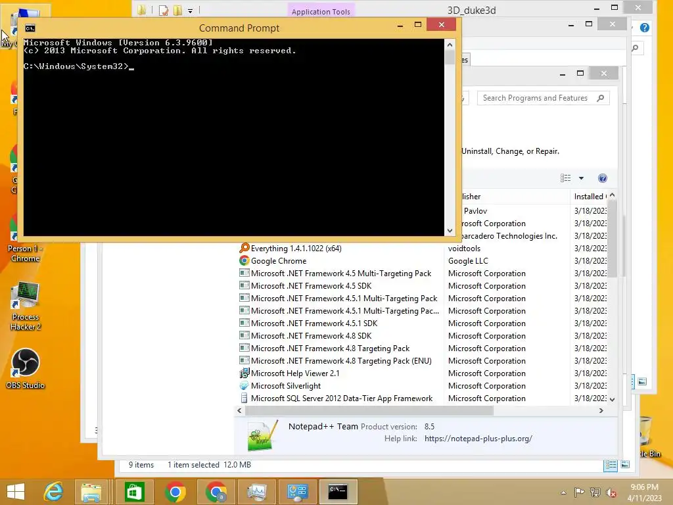Open the notepad-plus-plus.org help link
This screenshot has height=505, width=673.
click(x=478, y=439)
